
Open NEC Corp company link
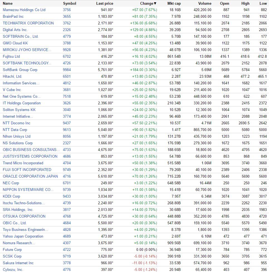(11, 183)
